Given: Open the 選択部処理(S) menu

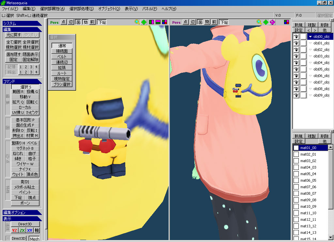Looking at the screenshot, I should pos(81,9).
